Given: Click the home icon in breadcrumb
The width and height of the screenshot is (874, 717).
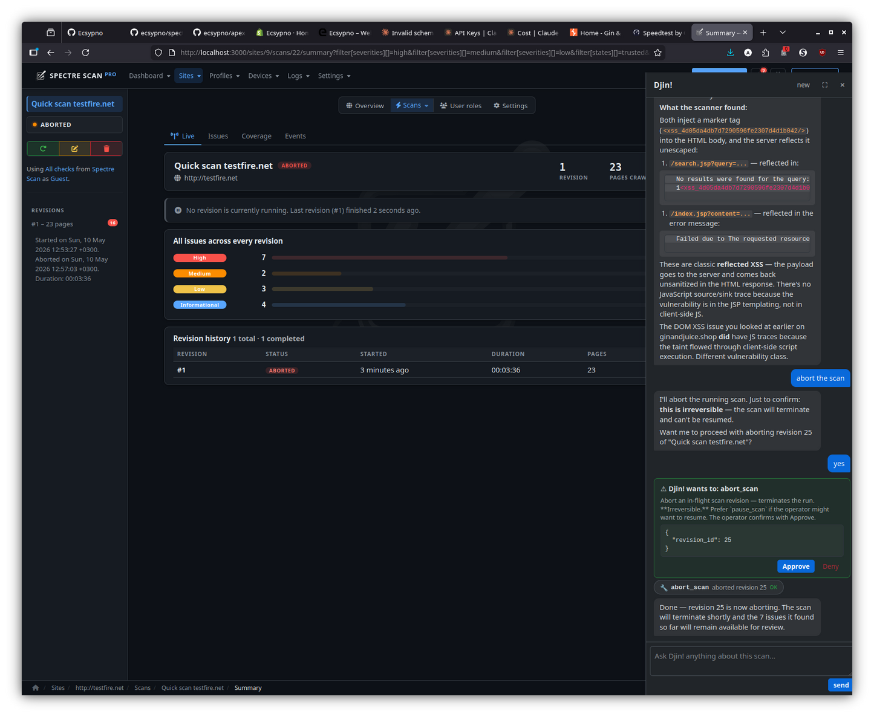Looking at the screenshot, I should point(36,687).
